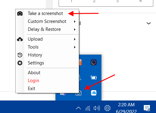Collapse the hidden icons chevron on taskbar
The height and width of the screenshot is (113, 156).
78,108
